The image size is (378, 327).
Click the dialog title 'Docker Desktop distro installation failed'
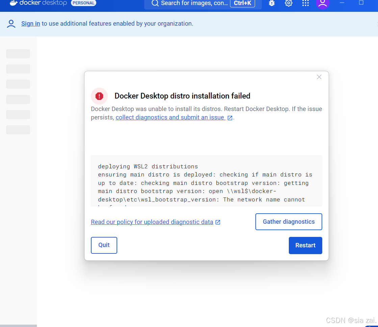(182, 96)
